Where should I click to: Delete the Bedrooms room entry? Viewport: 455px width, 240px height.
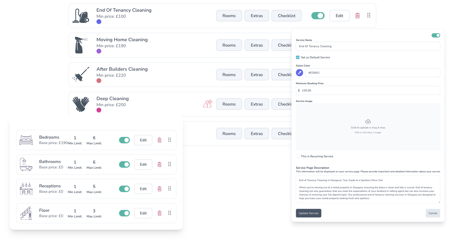tap(160, 140)
